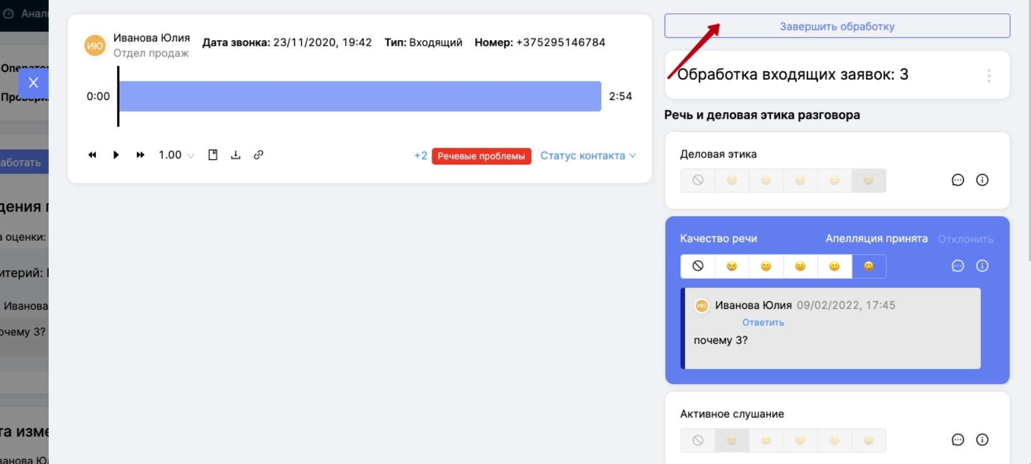The height and width of the screenshot is (464, 1031).
Task: Select the not-applicable rating for Качество речи
Action: point(698,266)
